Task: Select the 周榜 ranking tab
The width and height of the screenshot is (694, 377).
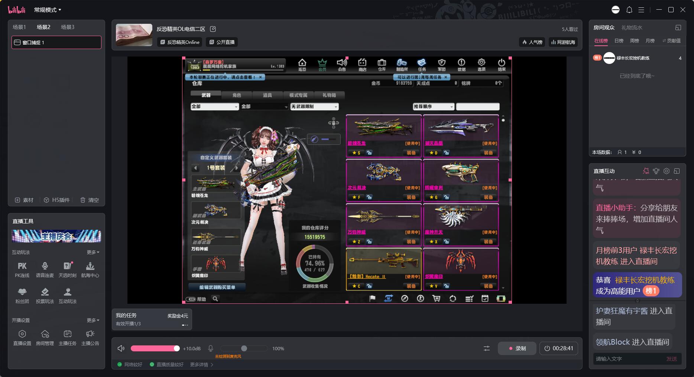Action: pos(635,41)
